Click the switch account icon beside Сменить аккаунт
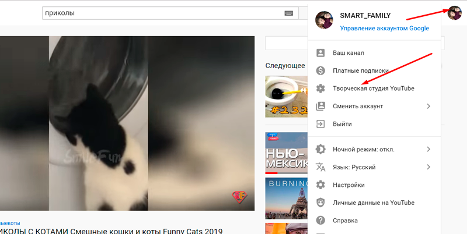This screenshot has height=234, width=467. click(x=320, y=106)
